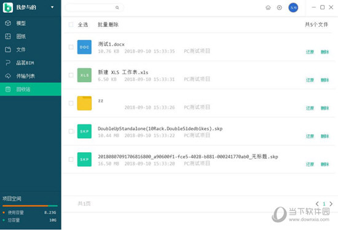Select file name 新建 XLS 工作表.xls
The image size is (338, 230).
(x=123, y=72)
